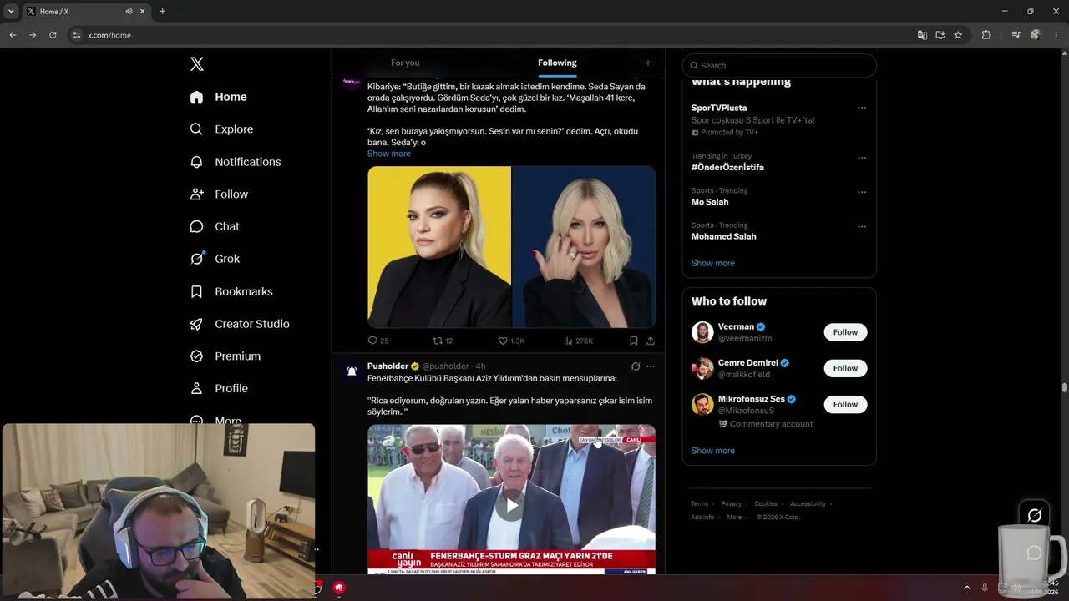The image size is (1069, 601).
Task: Bookmark the Kibariye post
Action: coord(634,341)
